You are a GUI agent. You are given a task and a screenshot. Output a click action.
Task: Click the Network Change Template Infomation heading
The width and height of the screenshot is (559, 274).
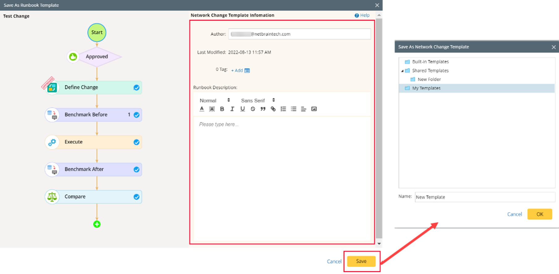(x=233, y=15)
